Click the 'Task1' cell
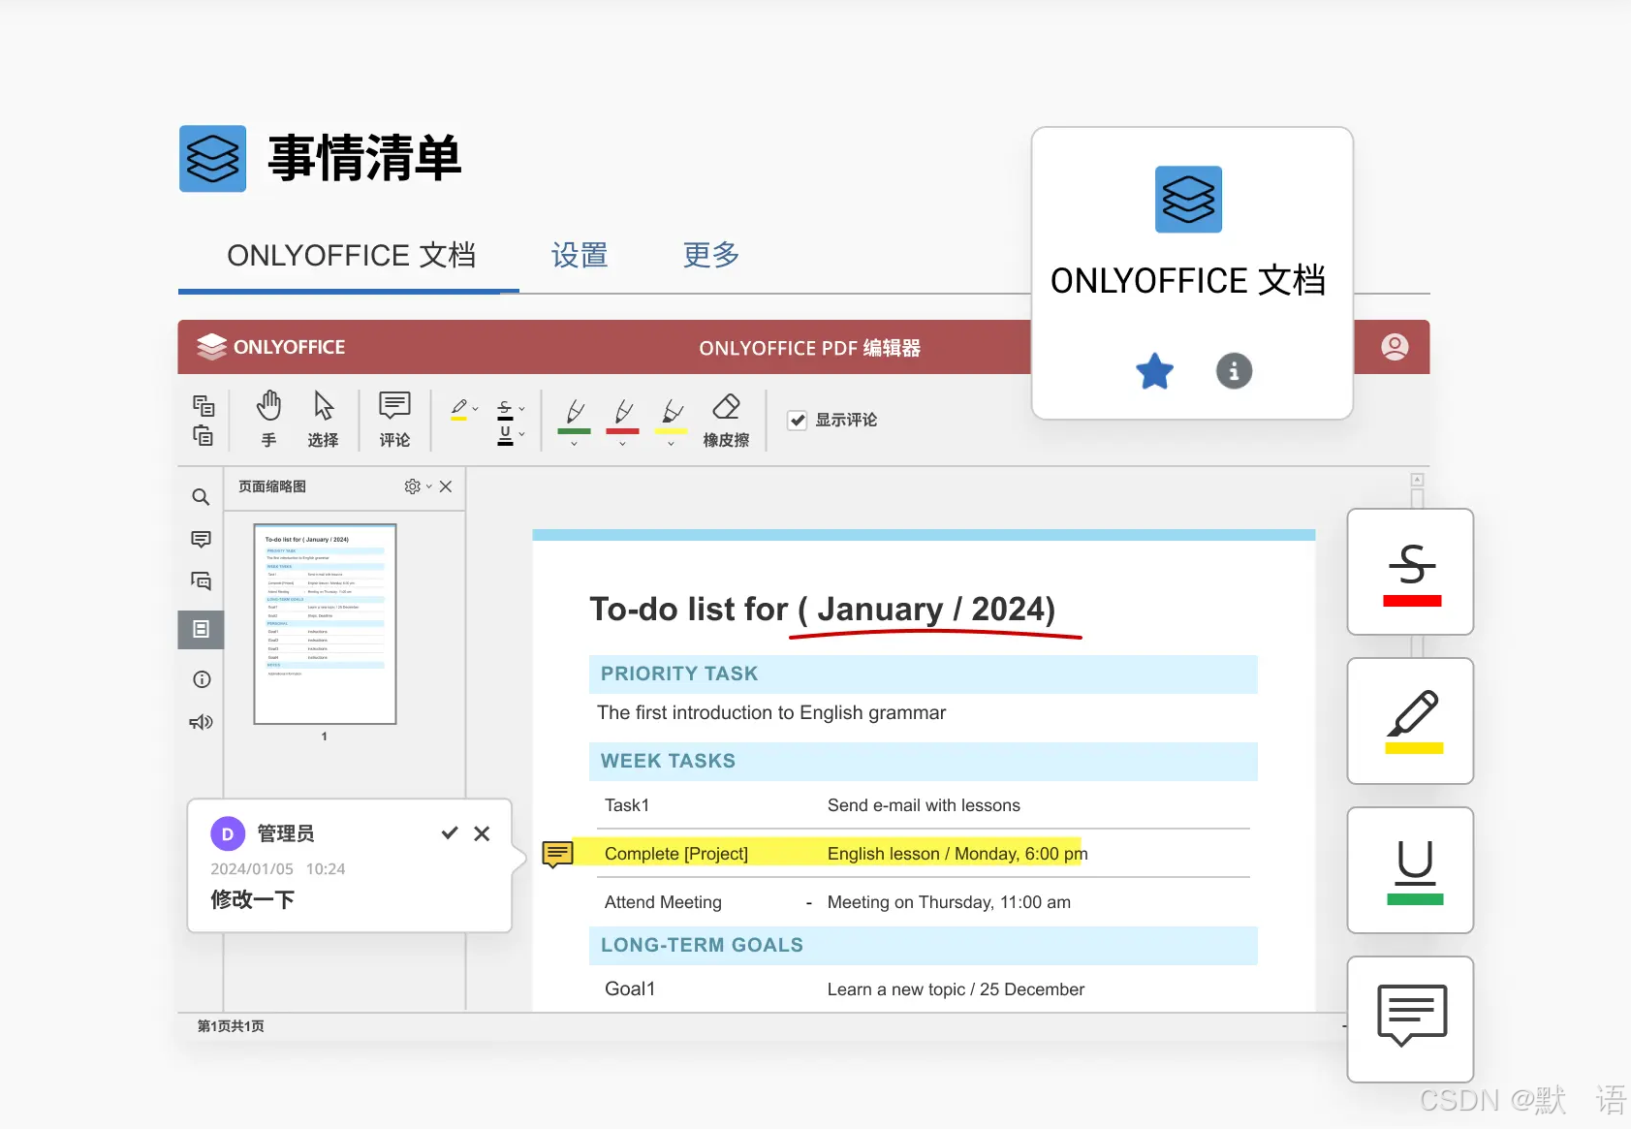Image resolution: width=1631 pixels, height=1129 pixels. (627, 805)
